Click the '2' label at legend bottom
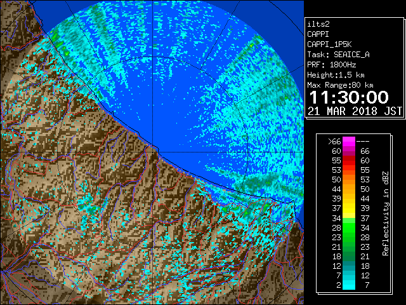This screenshot has width=406, height=305. click(x=339, y=285)
